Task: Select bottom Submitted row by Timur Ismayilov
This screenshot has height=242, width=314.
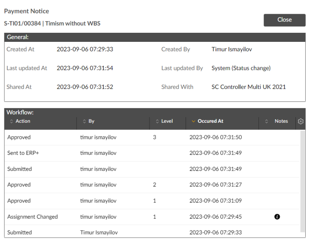Action: [152, 232]
